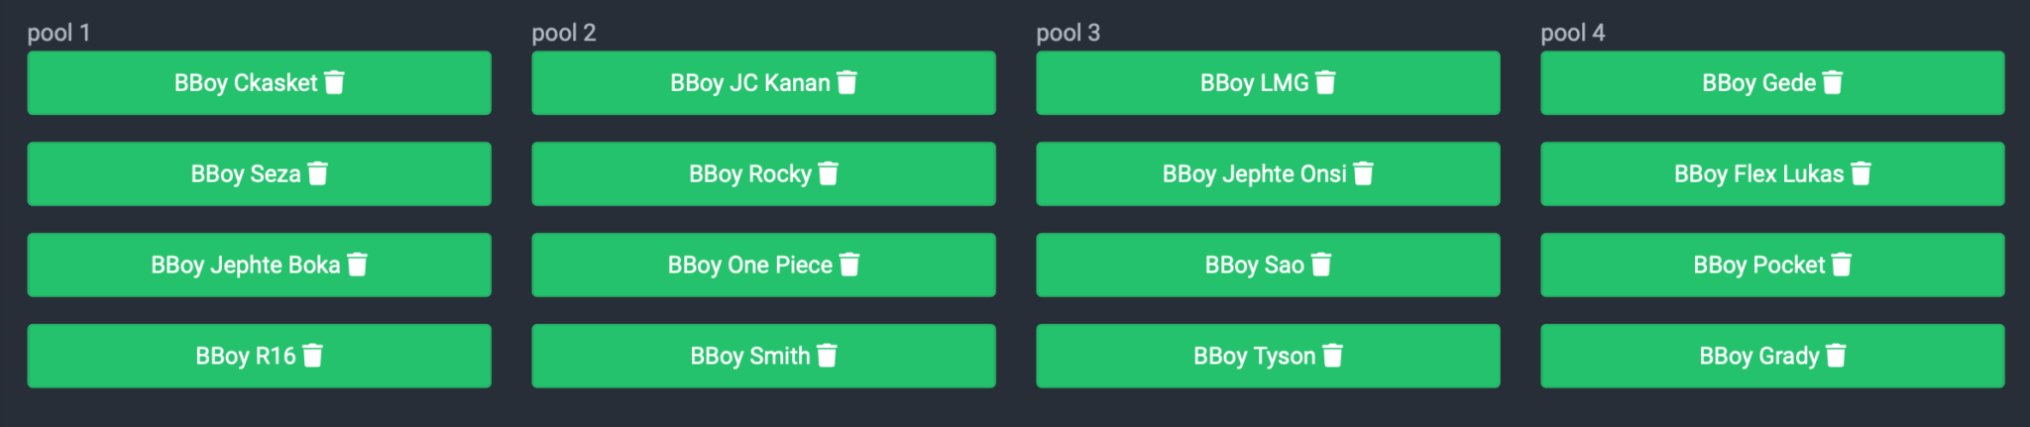
Task: Click the pool 3 heading label
Action: 1068,33
